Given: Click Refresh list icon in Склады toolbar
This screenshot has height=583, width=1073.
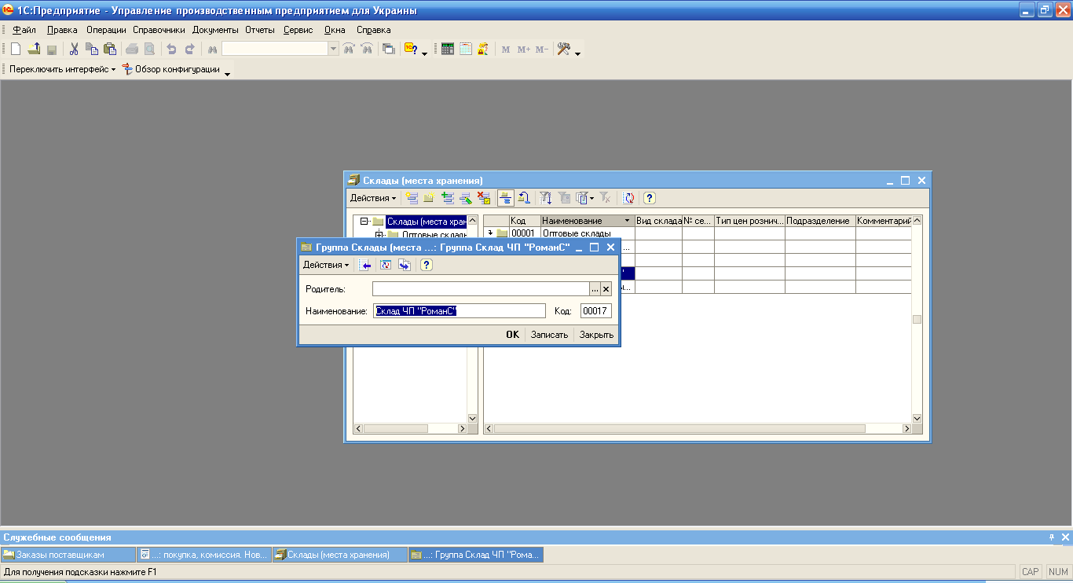Looking at the screenshot, I should [x=628, y=198].
